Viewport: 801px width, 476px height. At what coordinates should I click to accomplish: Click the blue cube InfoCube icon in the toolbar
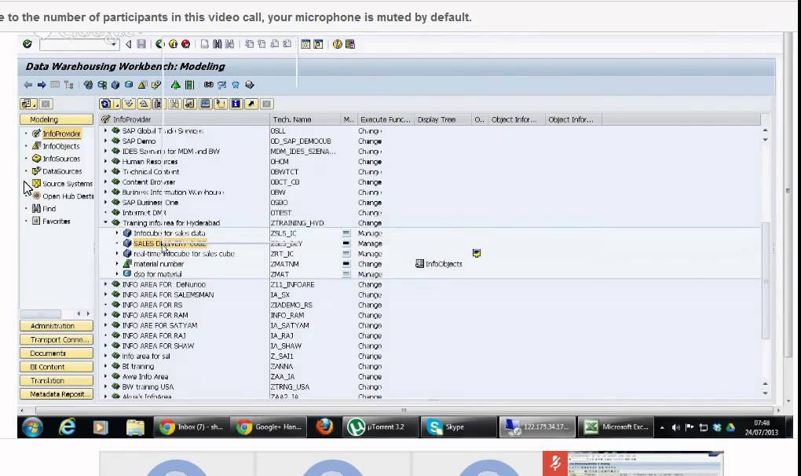(x=115, y=85)
